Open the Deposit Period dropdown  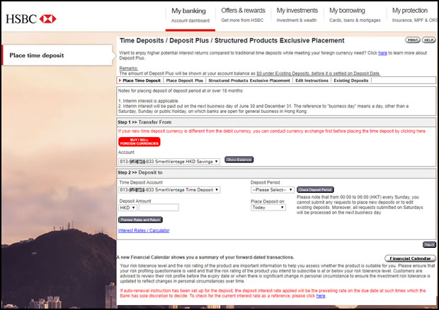[273, 190]
